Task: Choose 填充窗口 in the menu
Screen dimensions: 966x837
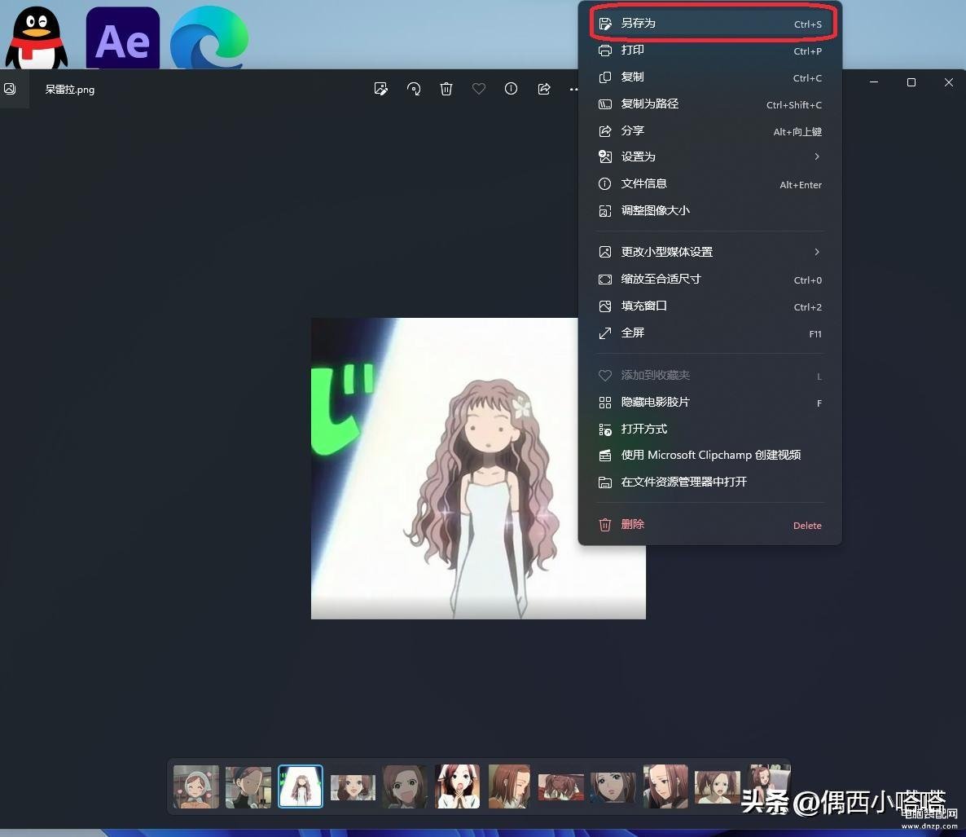Action: tap(709, 306)
